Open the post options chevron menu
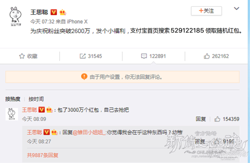The image size is (250, 163). click(236, 8)
